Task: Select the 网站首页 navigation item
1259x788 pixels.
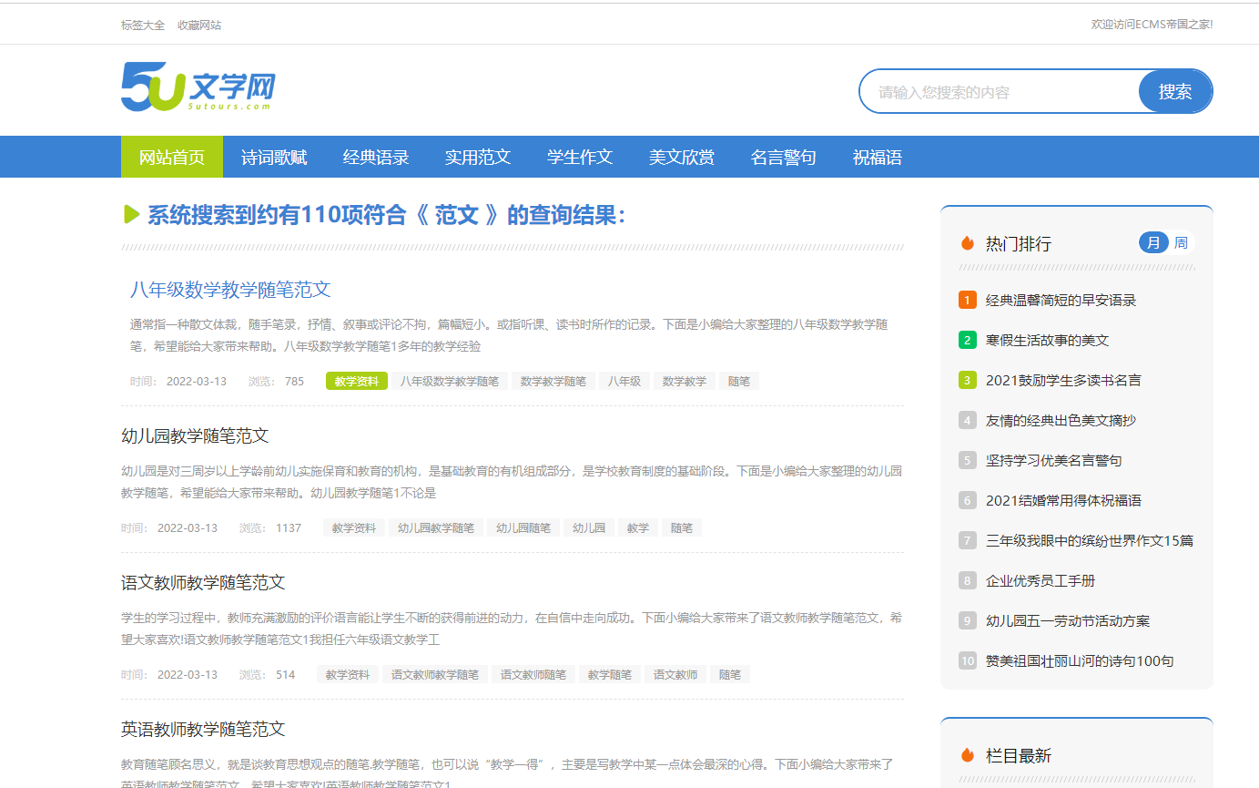Action: (171, 157)
